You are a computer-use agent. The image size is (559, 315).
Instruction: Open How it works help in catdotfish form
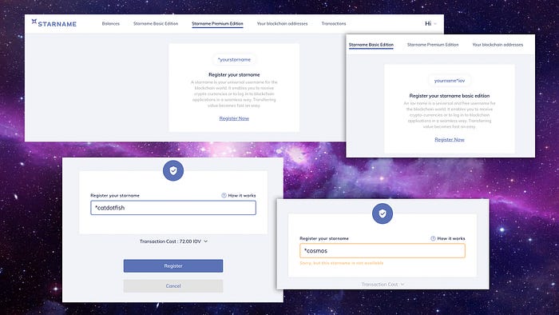(239, 196)
